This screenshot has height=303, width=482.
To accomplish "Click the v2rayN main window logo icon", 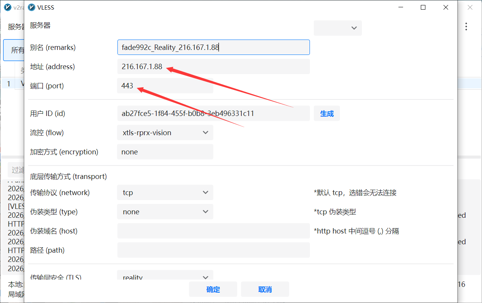I will (7, 7).
